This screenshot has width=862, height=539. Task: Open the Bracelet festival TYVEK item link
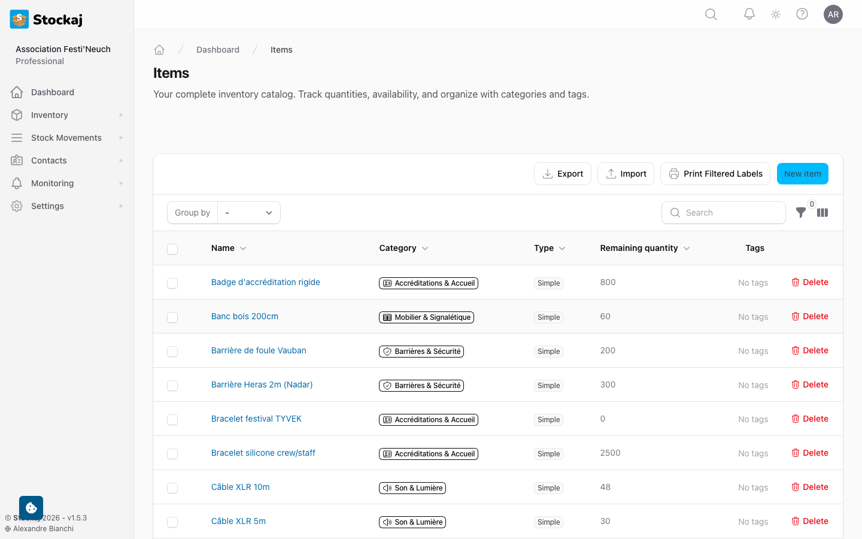[256, 419]
